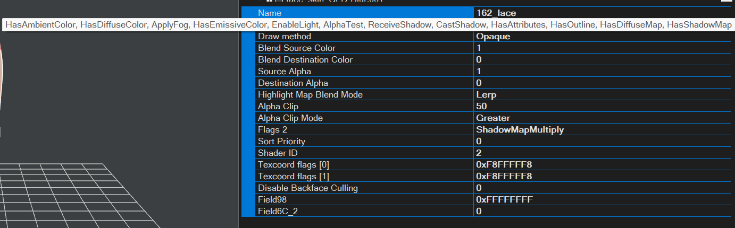Viewport: 735px width, 228px height.
Task: Select the Sort Priority value field
Action: pos(604,141)
